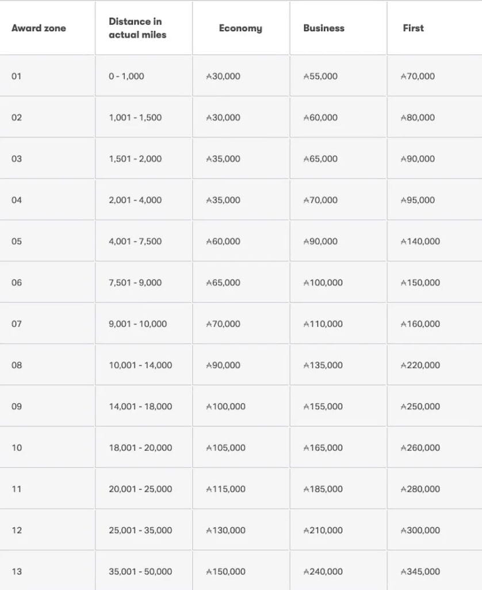The height and width of the screenshot is (590, 482).
Task: Click the 160,000 First price cell
Action: (420, 324)
